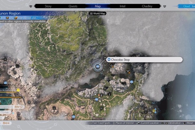The image size is (195, 130).
Task: Select the circular dot marker in the southern grassland
Action: tap(101, 108)
